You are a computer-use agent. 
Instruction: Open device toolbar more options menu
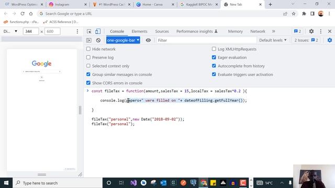click(77, 31)
